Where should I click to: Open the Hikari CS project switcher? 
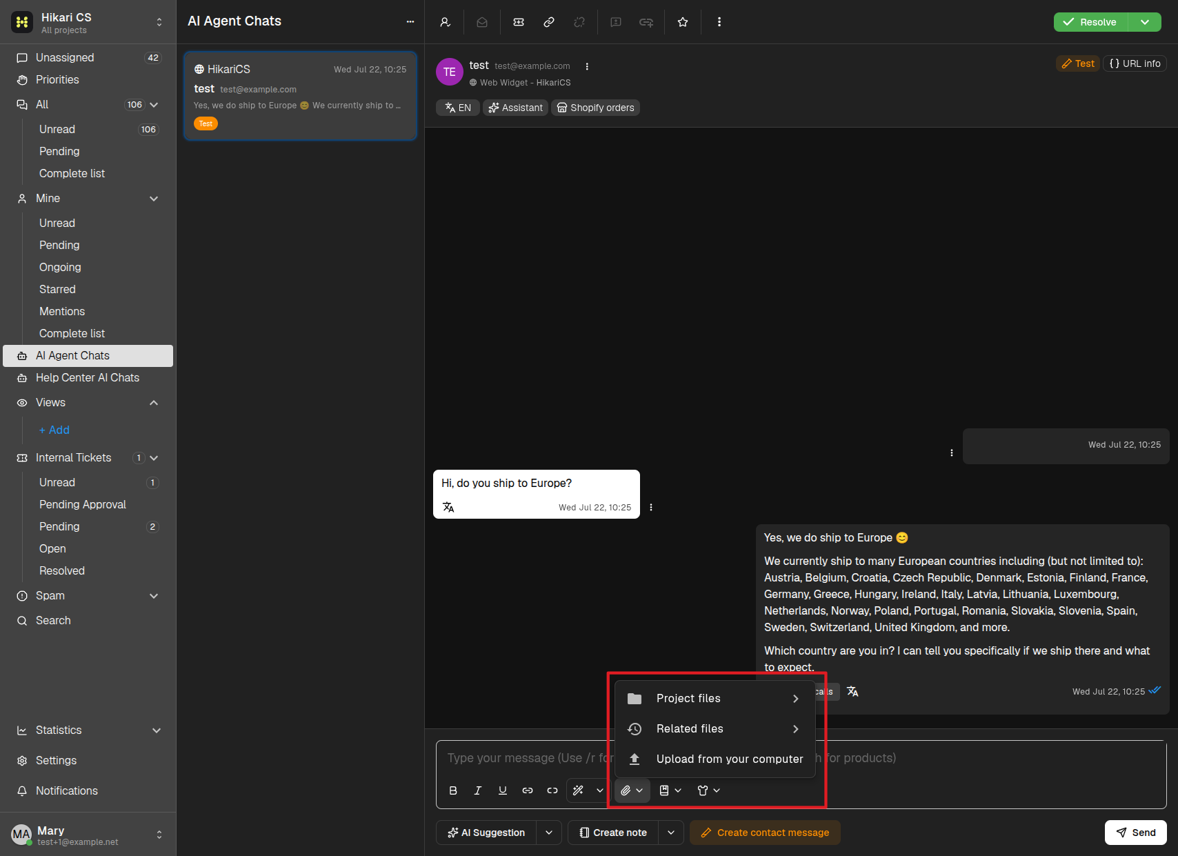159,22
